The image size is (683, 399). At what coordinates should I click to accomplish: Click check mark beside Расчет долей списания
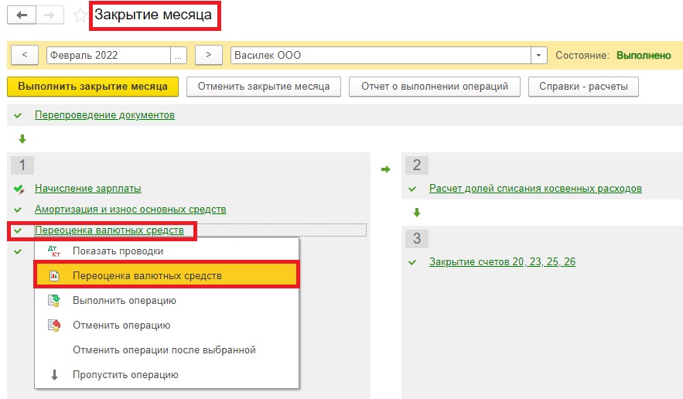(412, 189)
